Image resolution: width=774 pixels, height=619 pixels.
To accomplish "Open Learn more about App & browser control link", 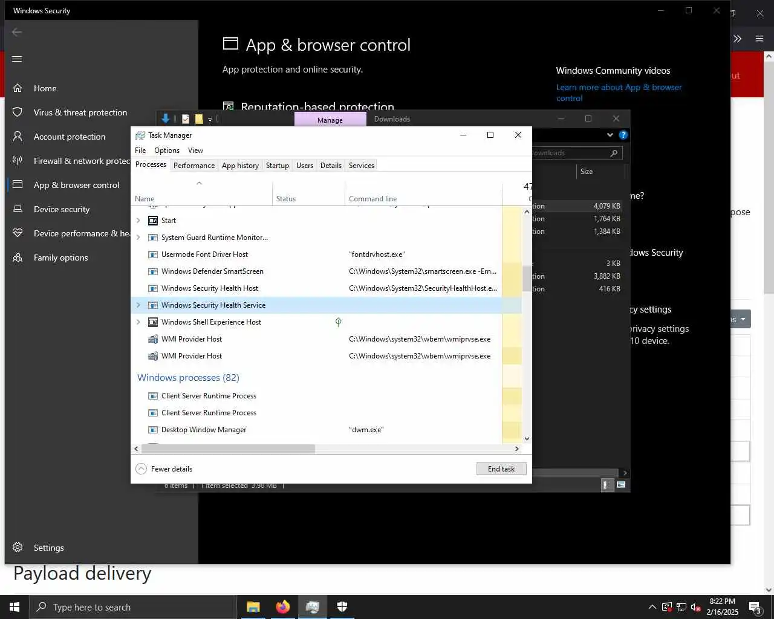I will click(619, 92).
